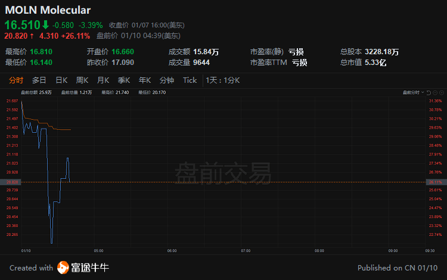Open the Tick tab
447x280 pixels.
190,80
